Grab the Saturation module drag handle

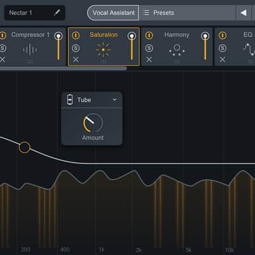(103, 61)
